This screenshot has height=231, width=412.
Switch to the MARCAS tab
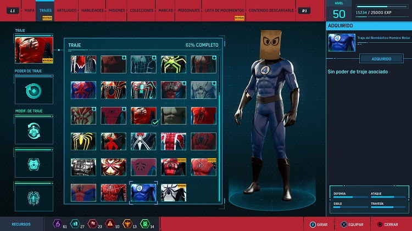point(165,10)
